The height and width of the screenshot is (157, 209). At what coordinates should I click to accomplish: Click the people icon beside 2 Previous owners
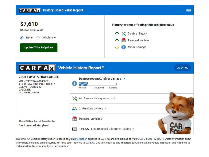tap(74, 109)
